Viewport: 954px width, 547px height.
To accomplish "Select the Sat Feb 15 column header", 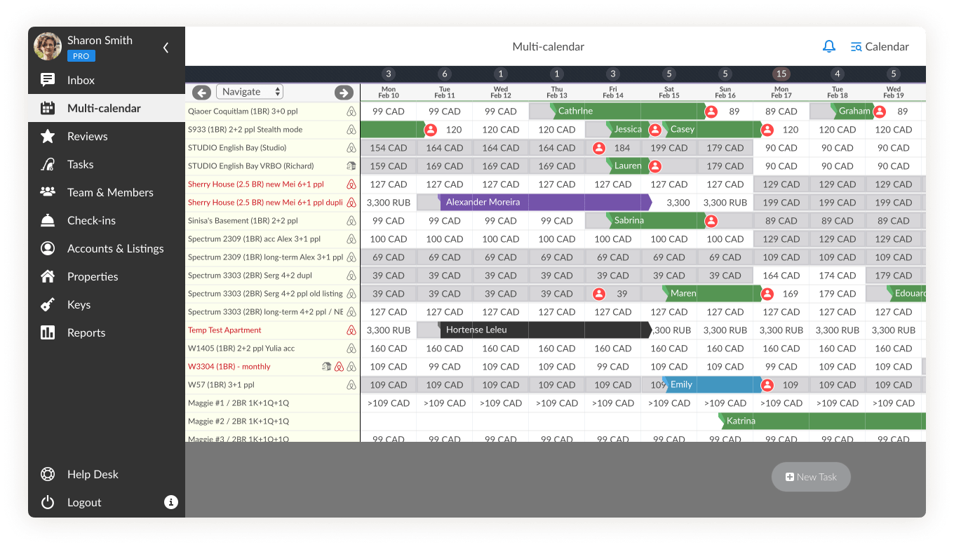I will pyautogui.click(x=669, y=93).
